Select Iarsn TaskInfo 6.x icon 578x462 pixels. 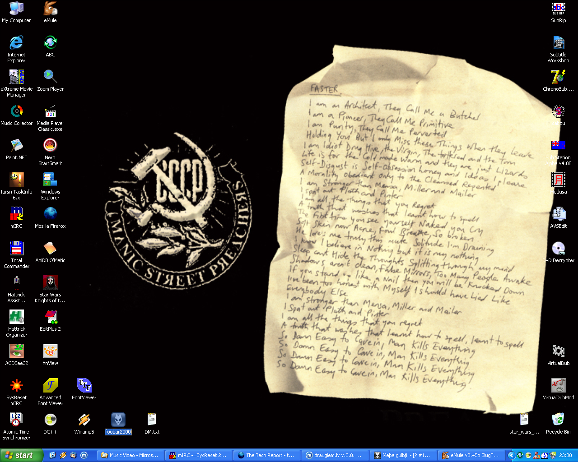16,186
